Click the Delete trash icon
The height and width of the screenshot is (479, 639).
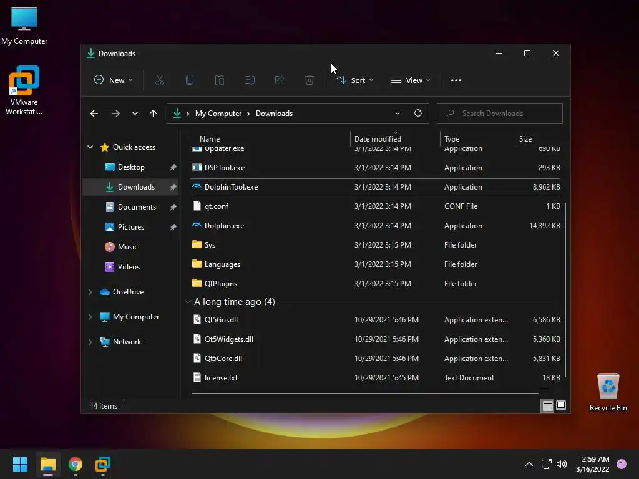310,80
